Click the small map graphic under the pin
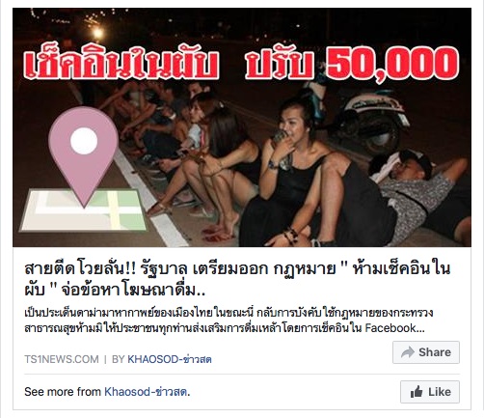Viewport: 484px width, 418px height. [84, 210]
